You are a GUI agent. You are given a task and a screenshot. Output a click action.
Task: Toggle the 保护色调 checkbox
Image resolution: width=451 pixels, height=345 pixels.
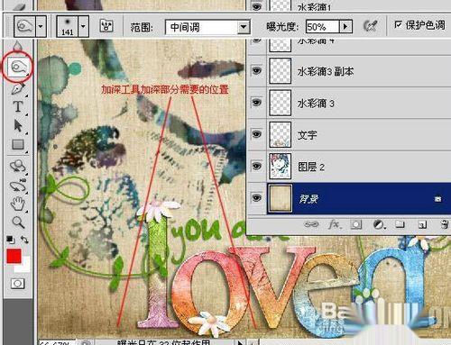pos(398,24)
